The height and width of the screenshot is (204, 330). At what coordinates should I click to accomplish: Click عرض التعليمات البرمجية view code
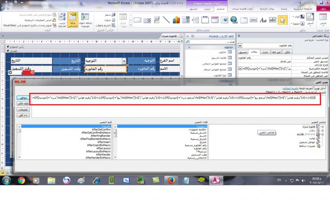pos(40,20)
